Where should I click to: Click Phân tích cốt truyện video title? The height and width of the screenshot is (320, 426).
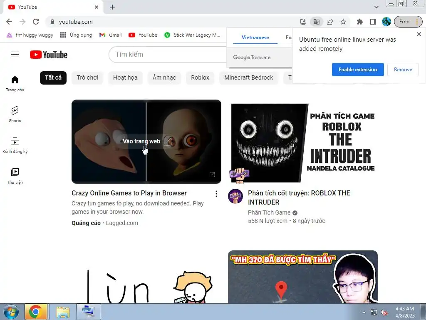(299, 197)
